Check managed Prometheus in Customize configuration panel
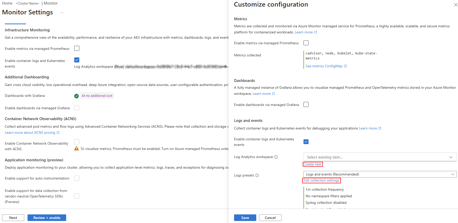458x223 pixels. 306,43
